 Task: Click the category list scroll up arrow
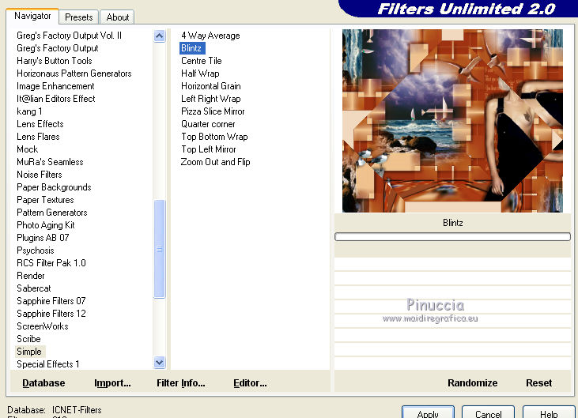[x=159, y=36]
